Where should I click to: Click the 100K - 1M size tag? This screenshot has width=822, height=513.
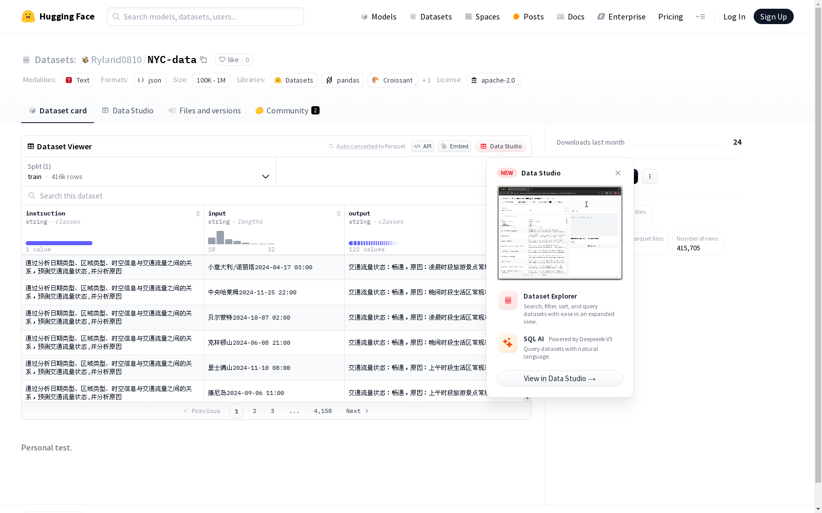(211, 80)
